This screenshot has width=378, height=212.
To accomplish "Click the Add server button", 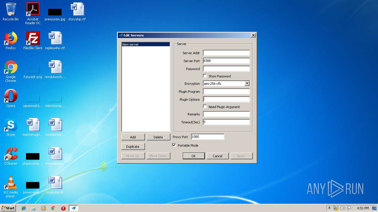I will pyautogui.click(x=133, y=137).
